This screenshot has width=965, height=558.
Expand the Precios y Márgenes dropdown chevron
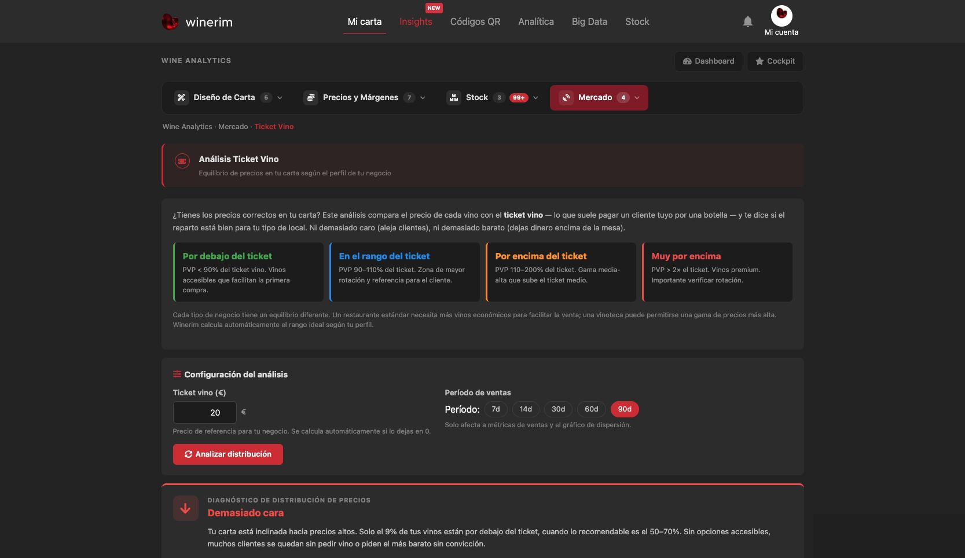423,98
